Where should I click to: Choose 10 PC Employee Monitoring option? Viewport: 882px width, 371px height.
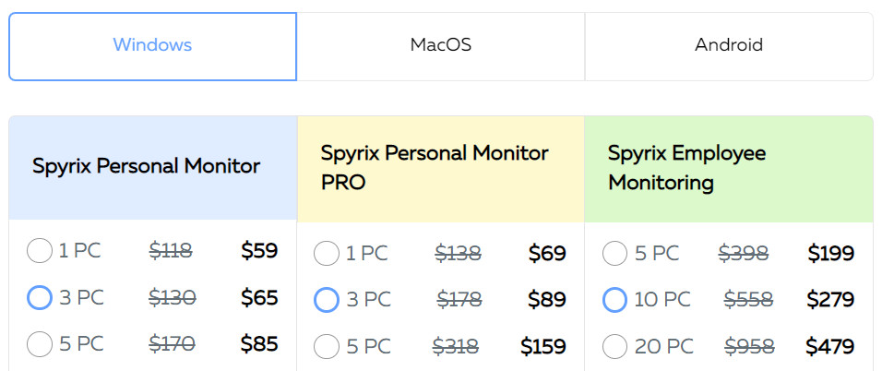614,300
